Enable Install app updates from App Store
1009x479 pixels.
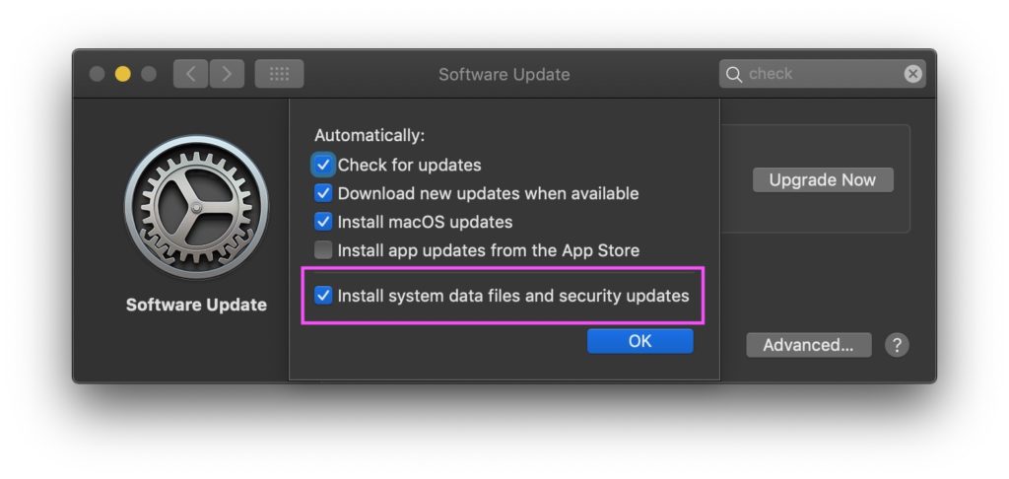[323, 250]
